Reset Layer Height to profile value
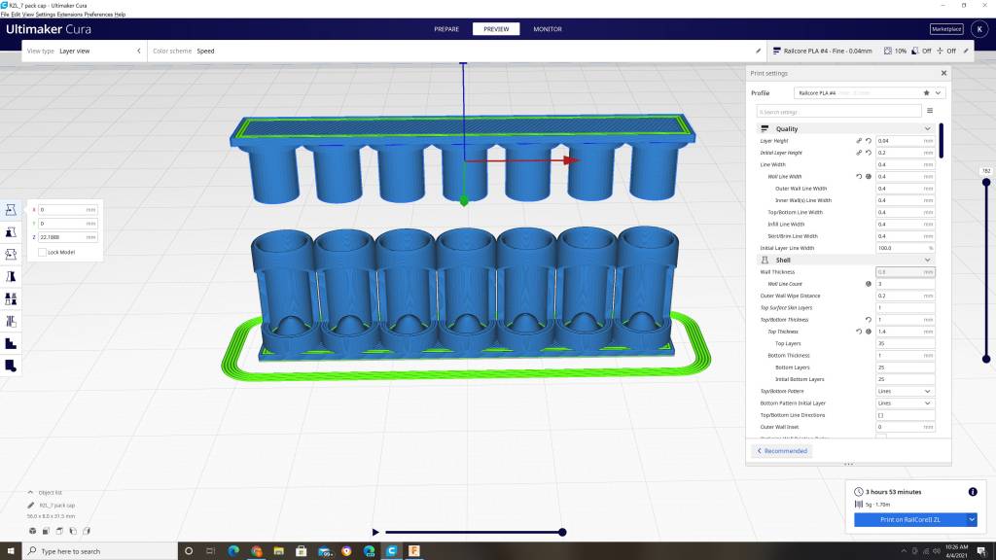The width and height of the screenshot is (996, 560). (869, 141)
